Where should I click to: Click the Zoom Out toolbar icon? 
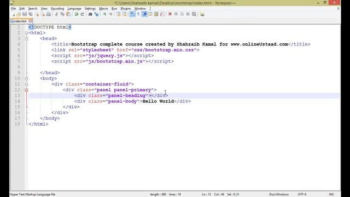[110, 14]
